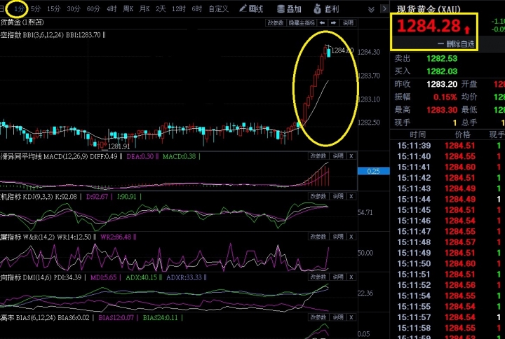Switch to the 60分 timeframe tab

(x=93, y=9)
